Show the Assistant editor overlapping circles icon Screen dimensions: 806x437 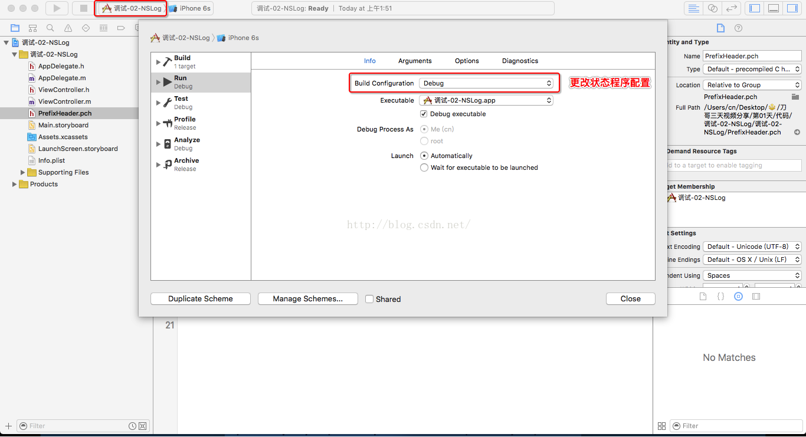tap(713, 8)
